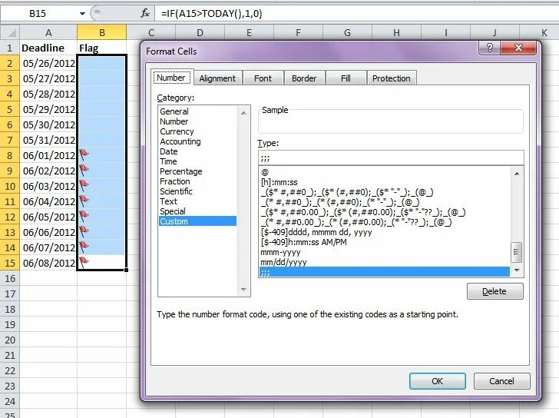
Task: Click the red flag icon beside 06/08/2012
Action: pos(84,262)
